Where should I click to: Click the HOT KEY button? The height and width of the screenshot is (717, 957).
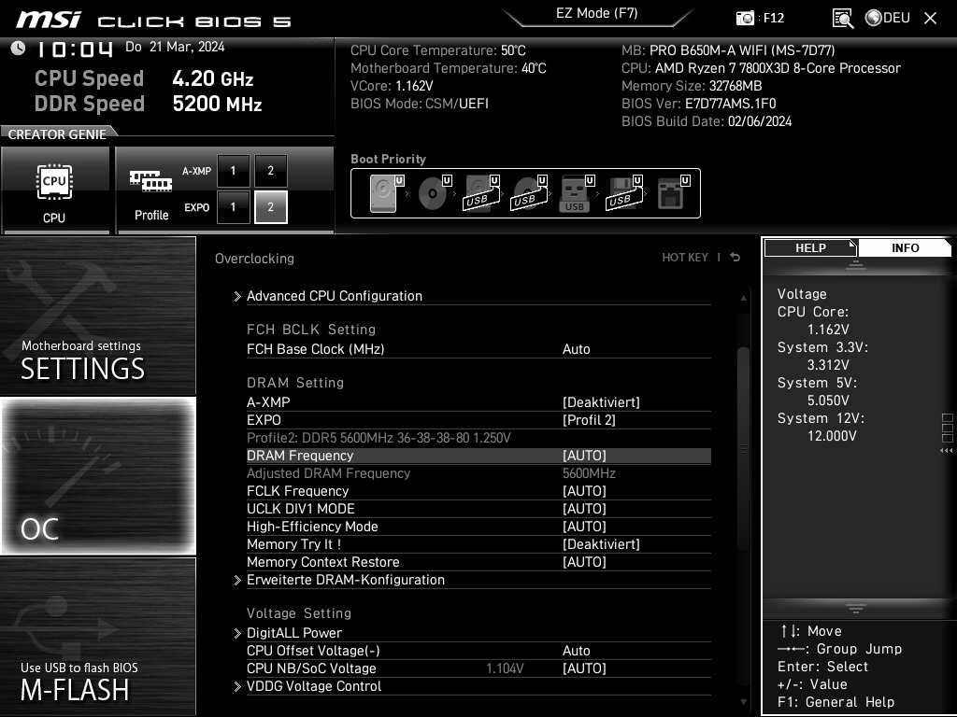coord(685,258)
